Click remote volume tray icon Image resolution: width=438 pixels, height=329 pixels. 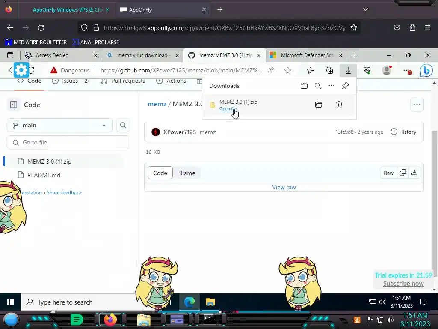(382, 302)
